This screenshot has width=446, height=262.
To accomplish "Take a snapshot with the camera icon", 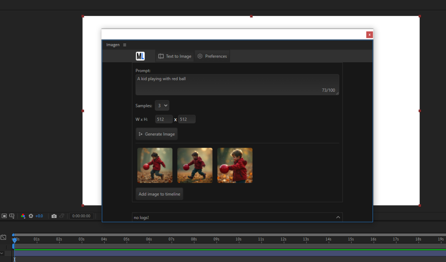I will pyautogui.click(x=54, y=216).
